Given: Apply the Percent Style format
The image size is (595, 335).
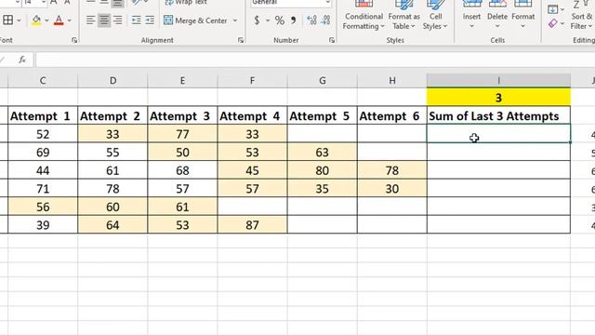Looking at the screenshot, I should [x=280, y=20].
